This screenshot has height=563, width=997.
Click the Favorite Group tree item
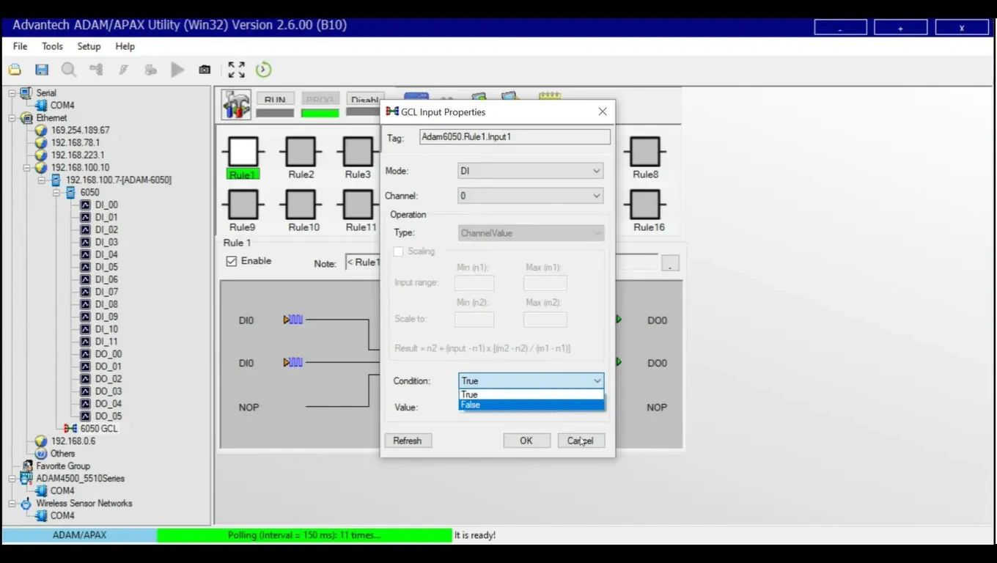tap(63, 466)
